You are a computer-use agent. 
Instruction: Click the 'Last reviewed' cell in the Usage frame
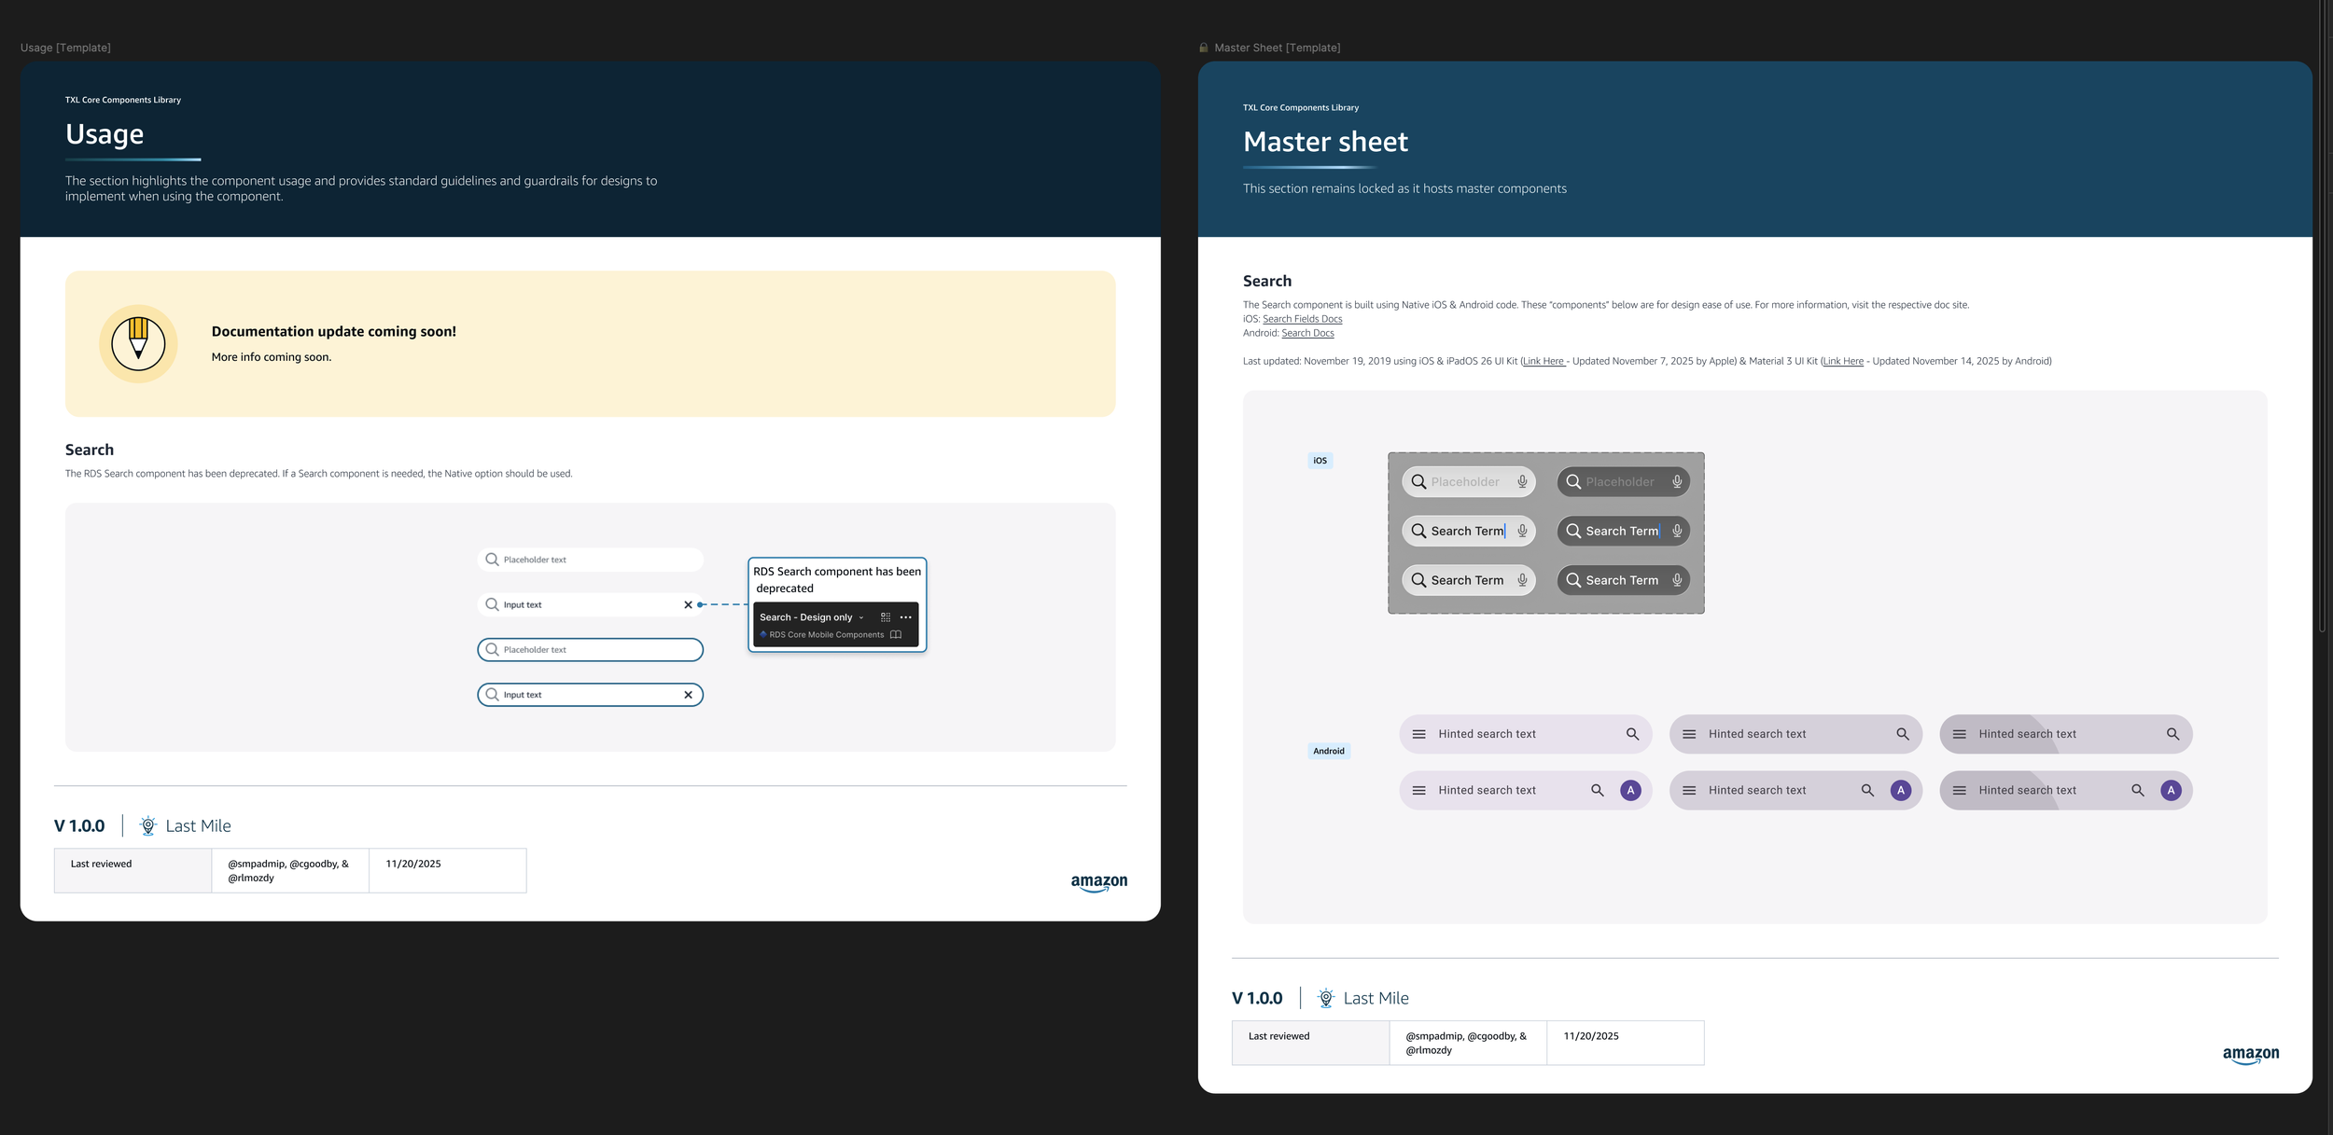pos(133,870)
